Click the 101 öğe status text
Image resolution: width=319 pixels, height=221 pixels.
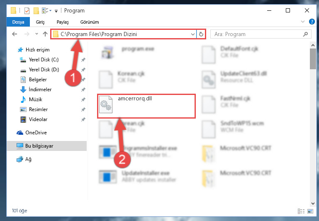click(19, 211)
